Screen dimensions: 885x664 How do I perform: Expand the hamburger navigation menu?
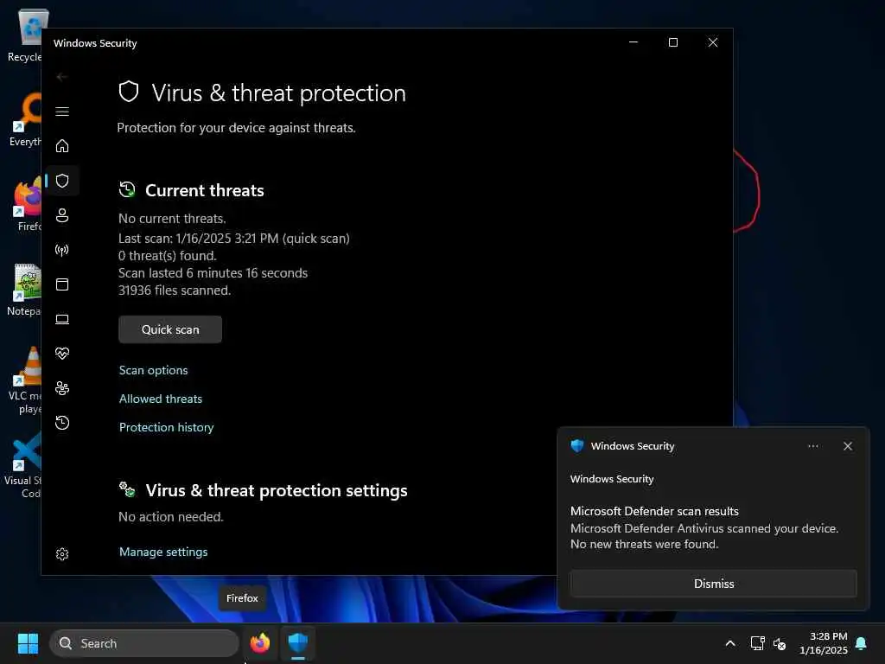pyautogui.click(x=62, y=112)
